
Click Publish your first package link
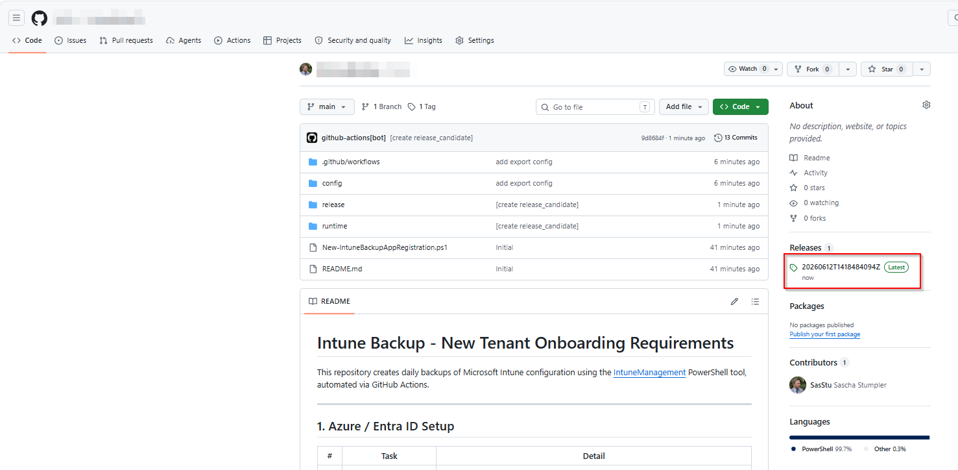pyautogui.click(x=824, y=334)
